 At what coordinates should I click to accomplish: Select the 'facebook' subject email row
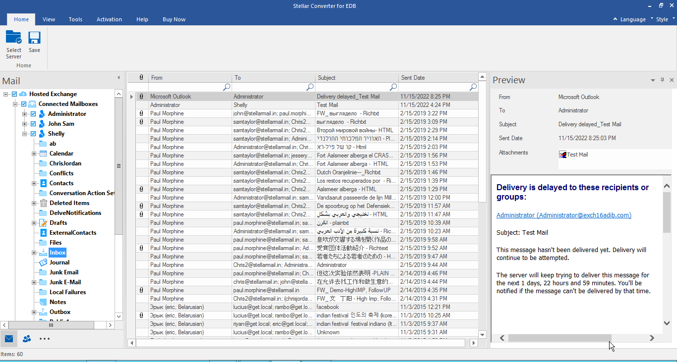pyautogui.click(x=306, y=307)
